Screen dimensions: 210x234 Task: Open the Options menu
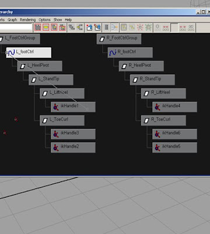click(44, 20)
